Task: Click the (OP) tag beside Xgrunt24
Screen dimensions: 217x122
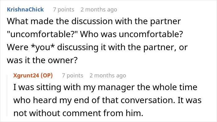Action: click(46, 76)
